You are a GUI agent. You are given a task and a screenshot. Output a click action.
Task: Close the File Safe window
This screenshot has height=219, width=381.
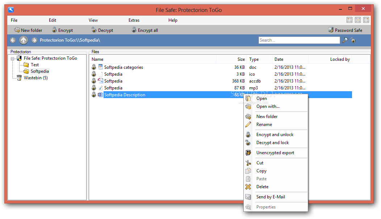(x=363, y=8)
